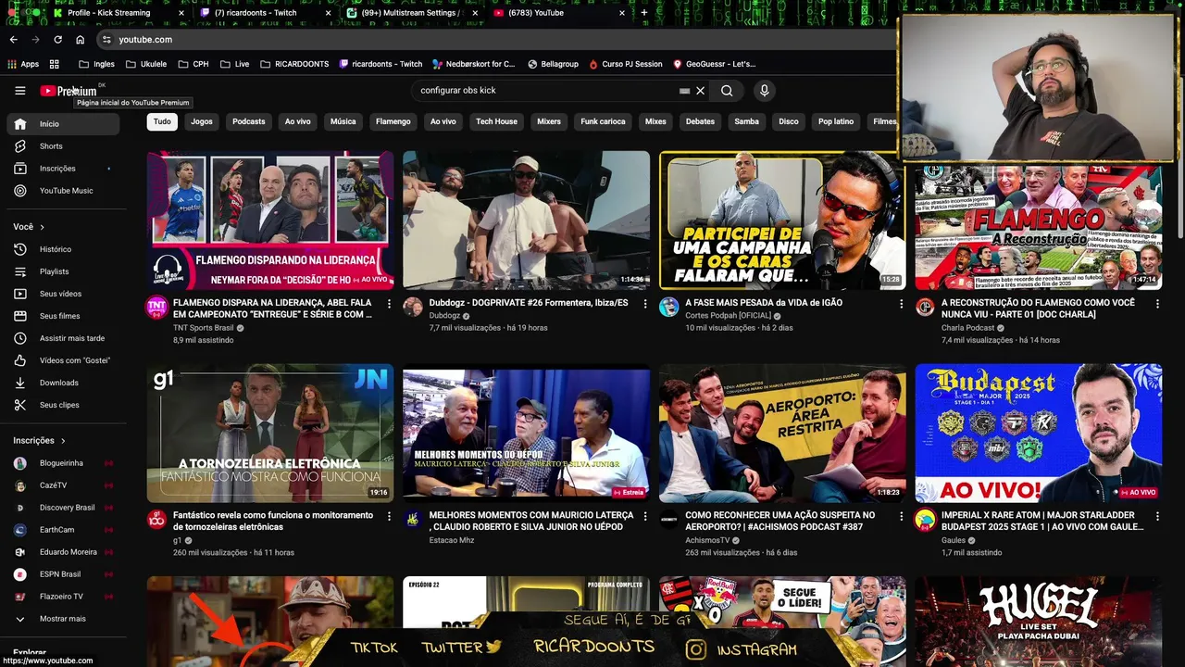
Task: Click the browser address bar
Action: coord(500,40)
